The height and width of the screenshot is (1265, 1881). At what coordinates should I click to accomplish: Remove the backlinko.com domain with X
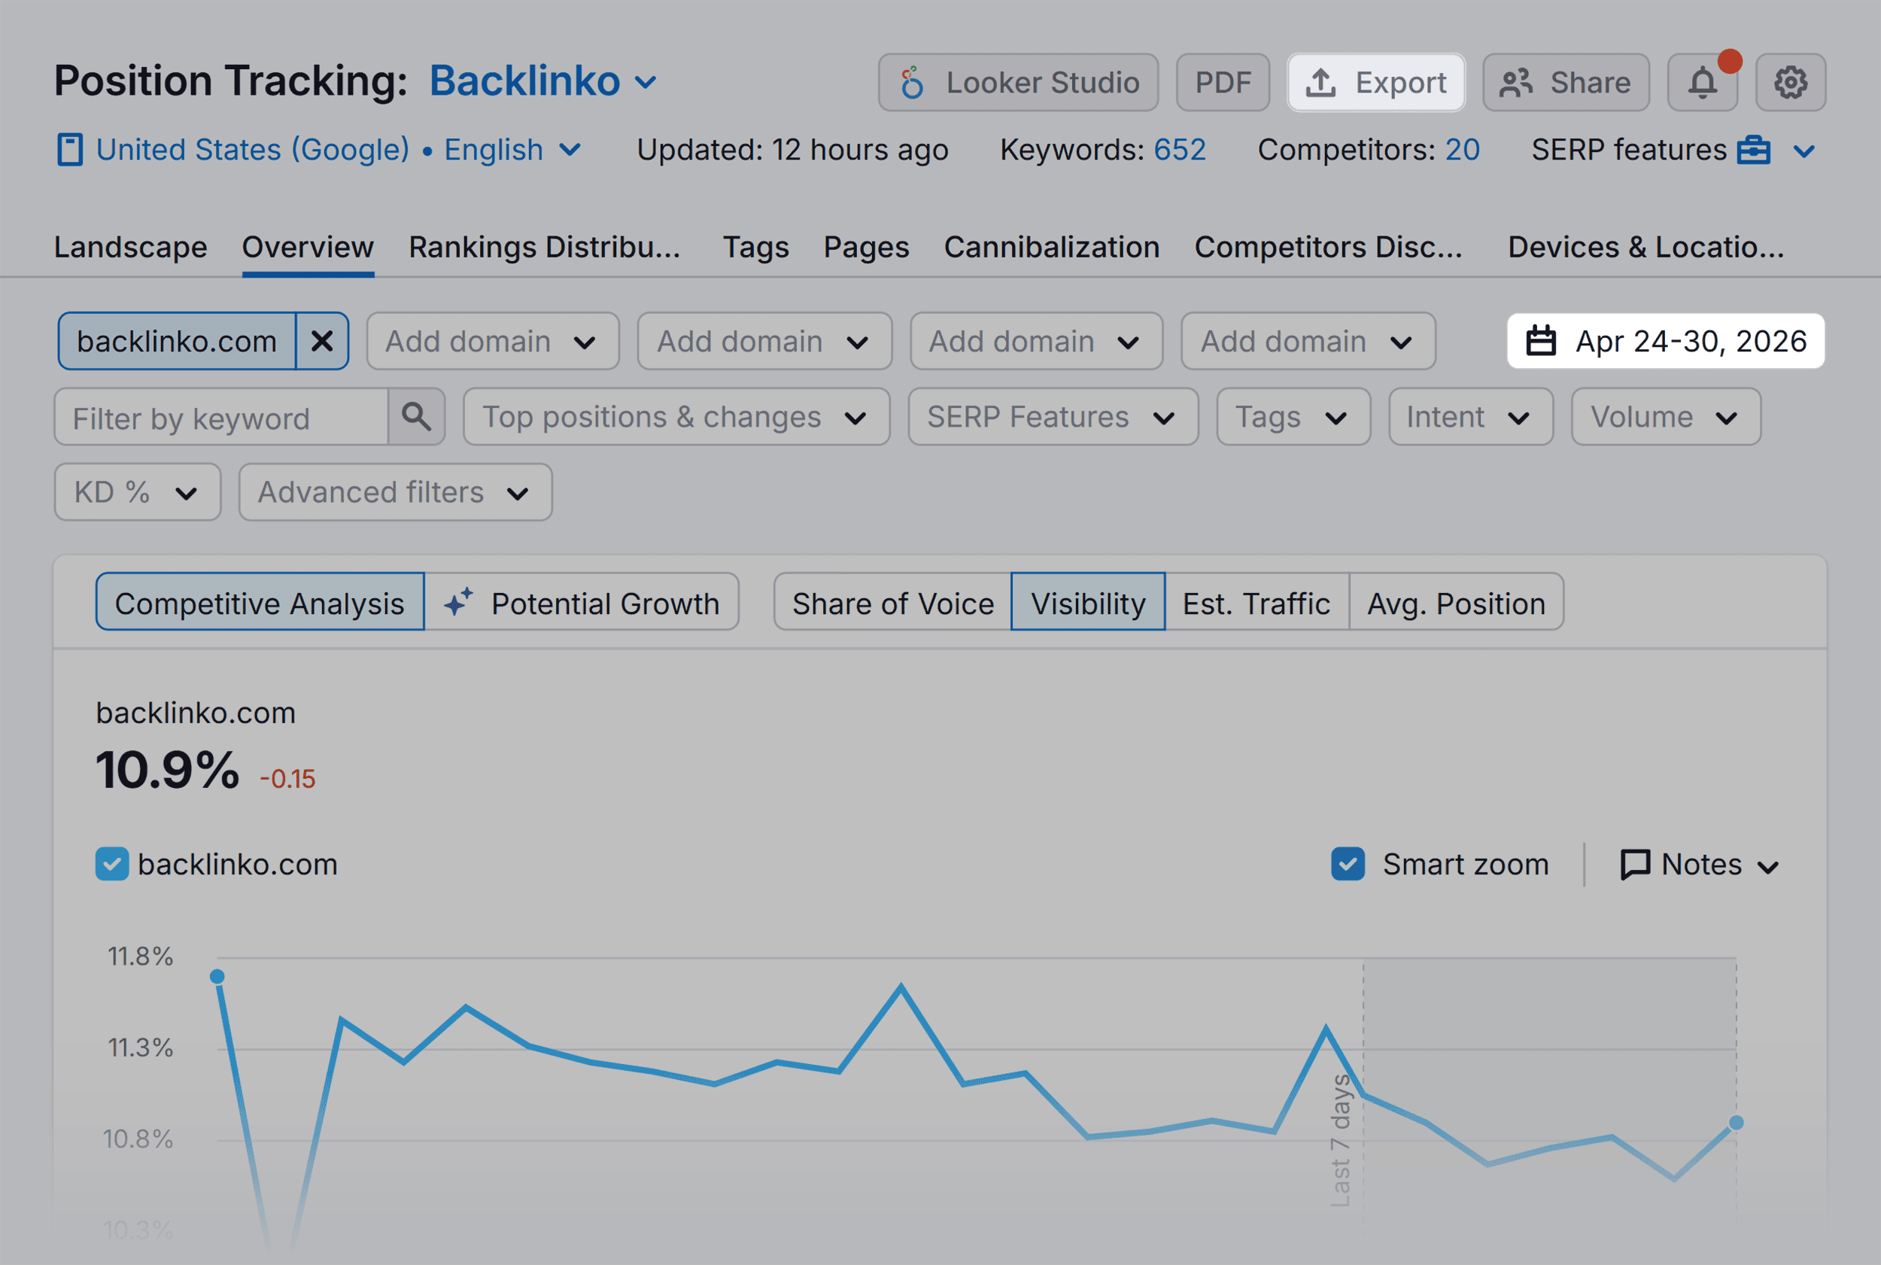click(322, 341)
